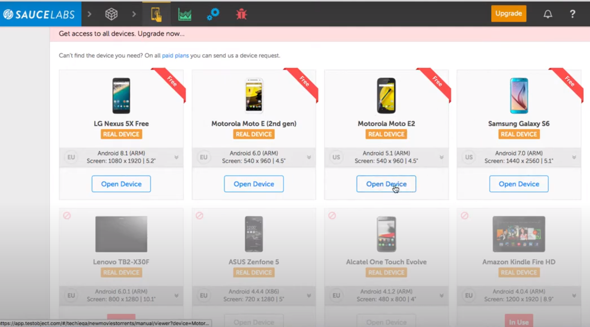Viewport: 590px width, 327px height.
Task: Expand ASUS Zenfone 5 Android 4.4.4 details
Action: [309, 296]
